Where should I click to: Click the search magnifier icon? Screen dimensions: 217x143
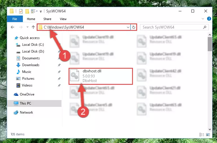coord(205,27)
